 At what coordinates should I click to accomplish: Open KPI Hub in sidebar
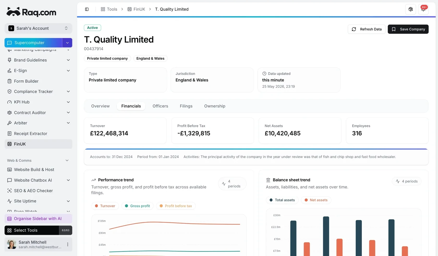coord(38,102)
